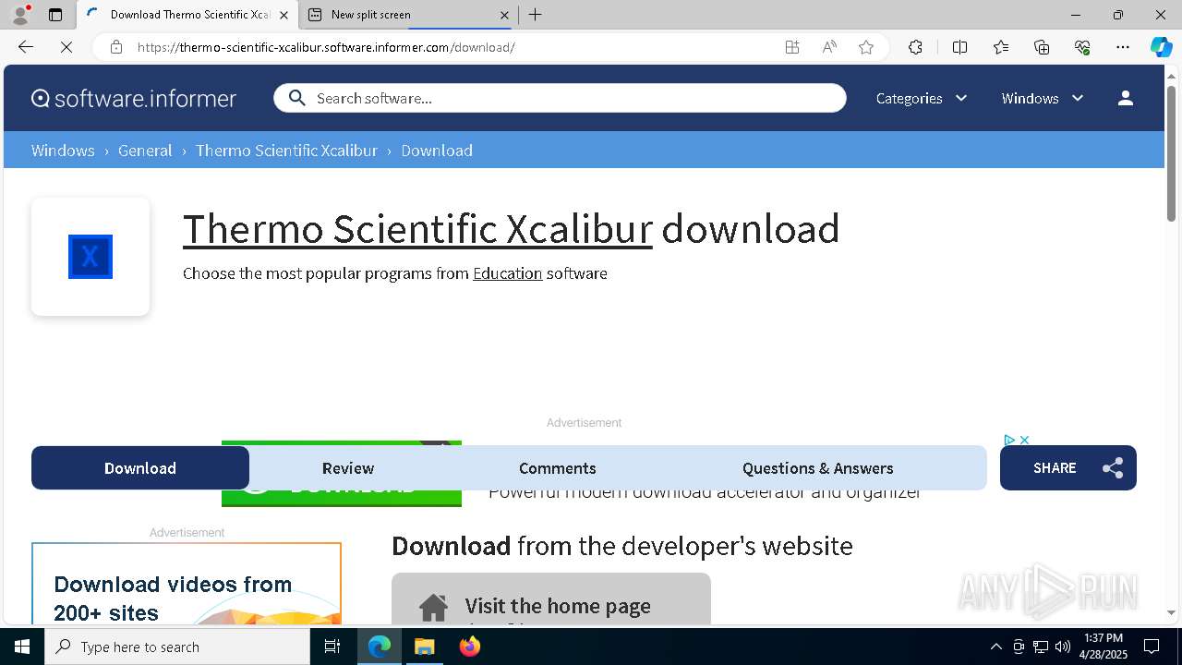1182x665 pixels.
Task: Open the Windows Start menu
Action: coord(22,647)
